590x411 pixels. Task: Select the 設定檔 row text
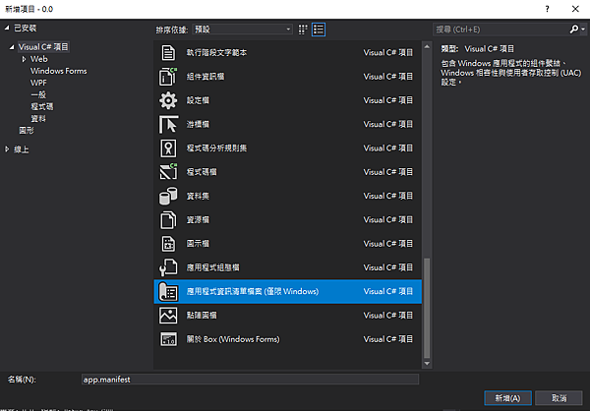pyautogui.click(x=198, y=100)
